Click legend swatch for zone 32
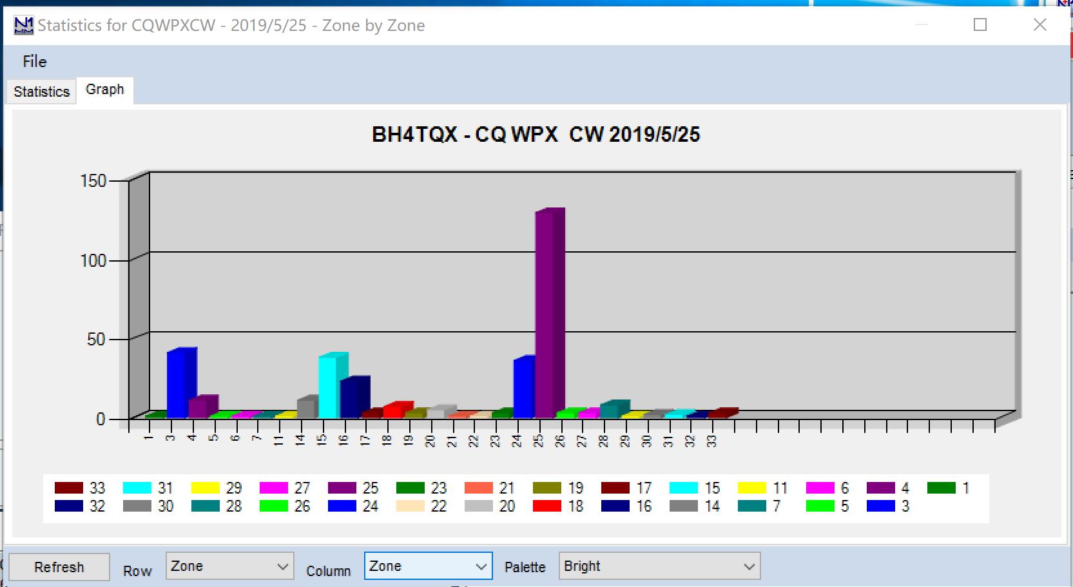The width and height of the screenshot is (1073, 587). tap(69, 506)
